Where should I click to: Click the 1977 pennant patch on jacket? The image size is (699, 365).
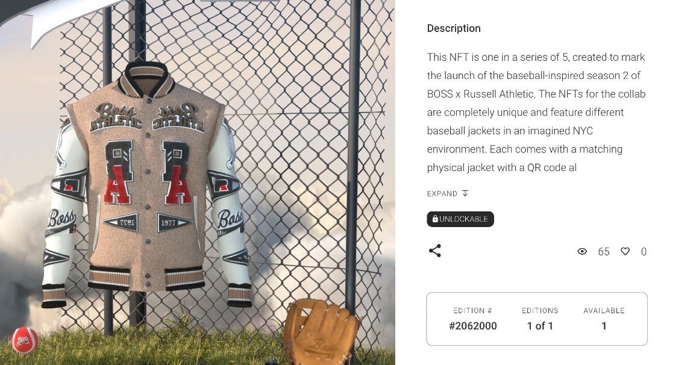174,222
